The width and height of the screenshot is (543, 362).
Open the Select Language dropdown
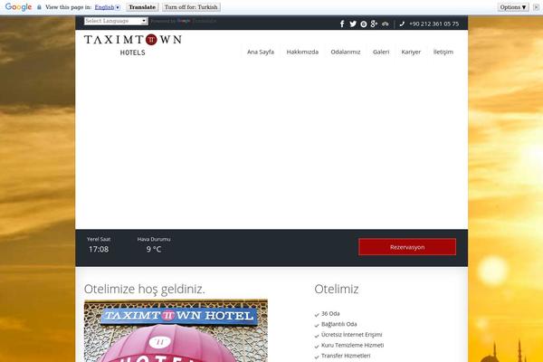coord(116,21)
